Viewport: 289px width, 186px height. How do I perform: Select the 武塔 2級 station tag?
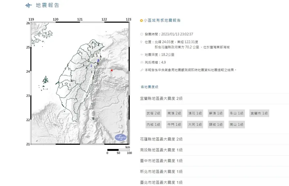[154, 113]
